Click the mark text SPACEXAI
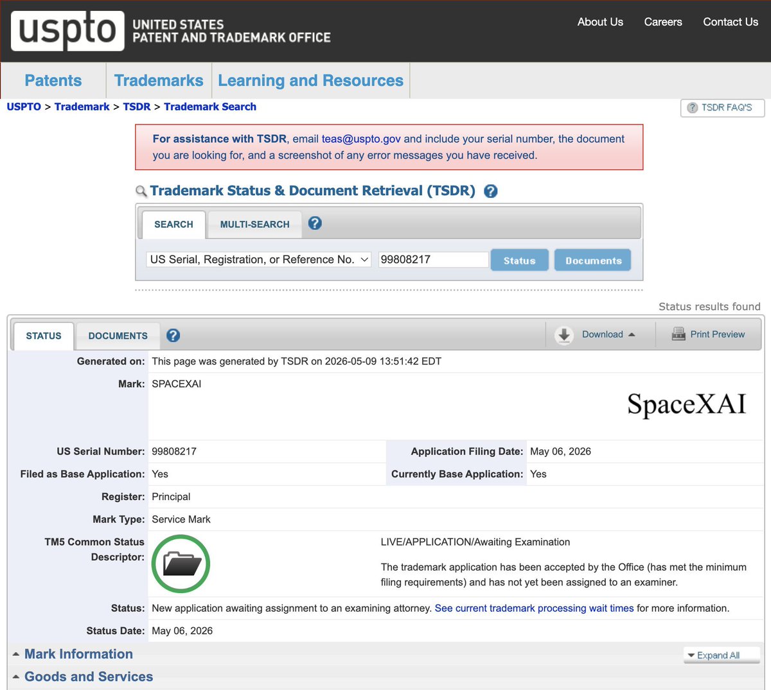 pos(177,384)
